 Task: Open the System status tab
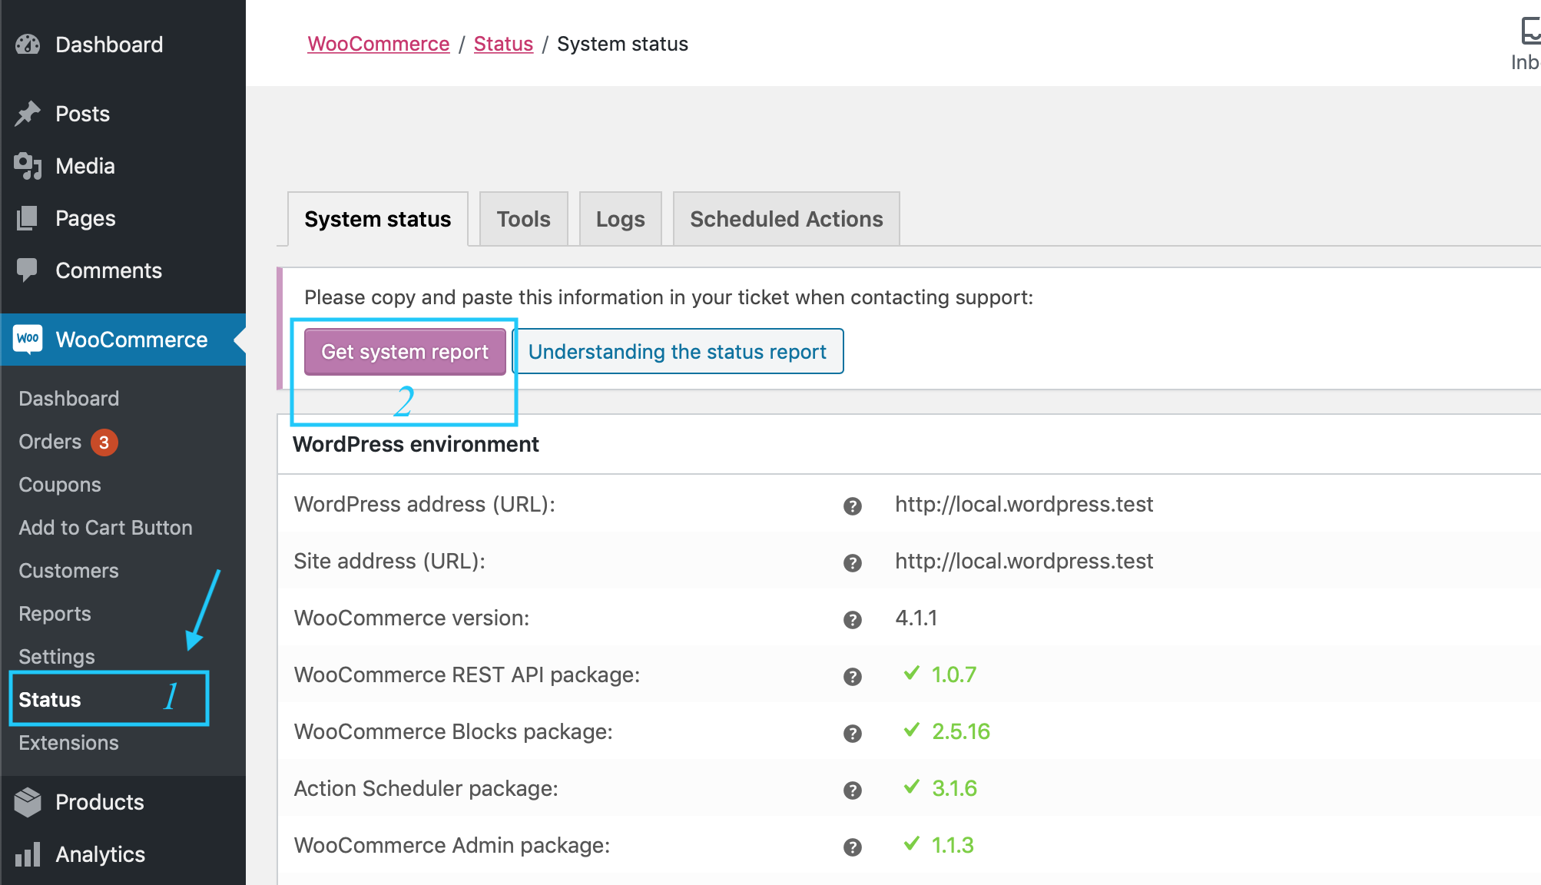click(x=377, y=219)
